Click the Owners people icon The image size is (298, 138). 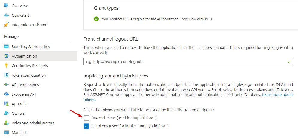tap(6, 113)
